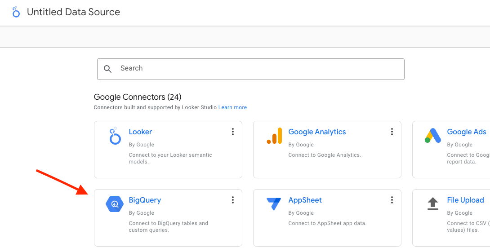Click "By Google" under File Upload
Image resolution: width=490 pixels, height=252 pixels.
point(459,213)
